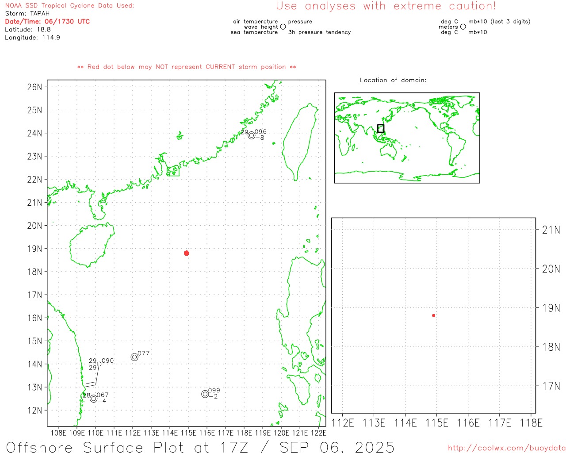
Task: Click the 12N latitude axis label
Action: 34,410
